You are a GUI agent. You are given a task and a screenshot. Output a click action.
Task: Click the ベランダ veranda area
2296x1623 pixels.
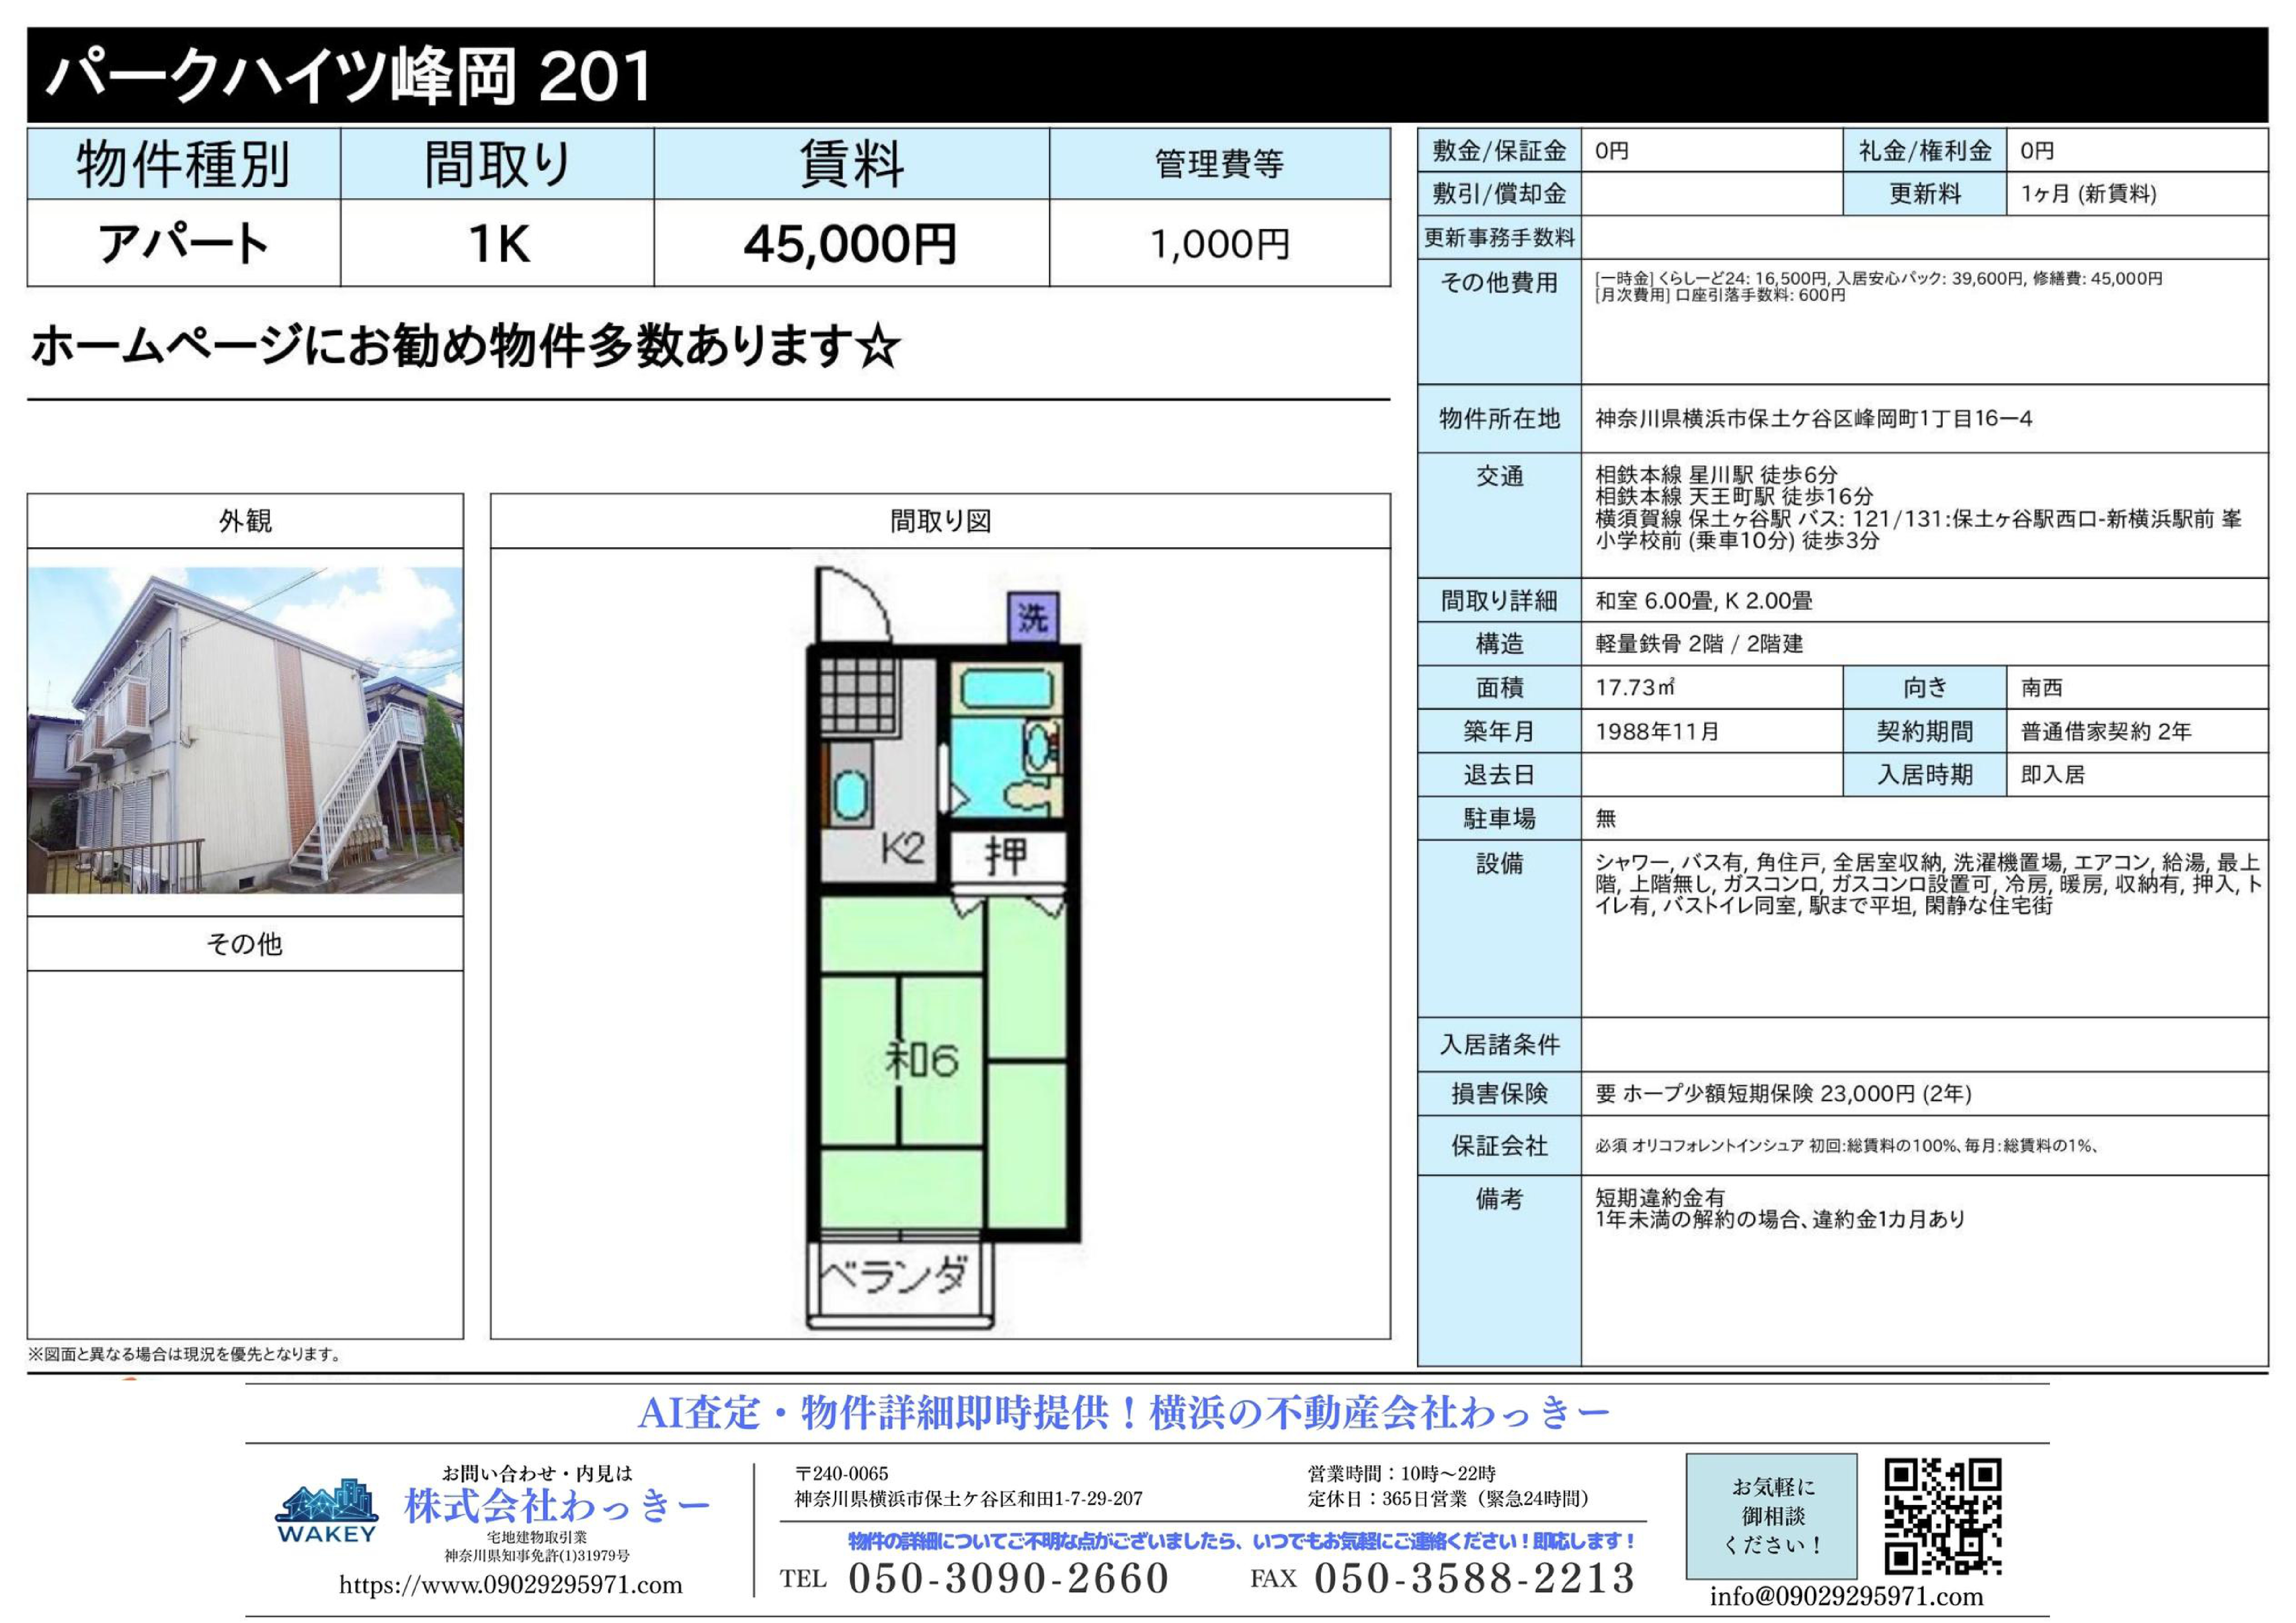point(895,1276)
